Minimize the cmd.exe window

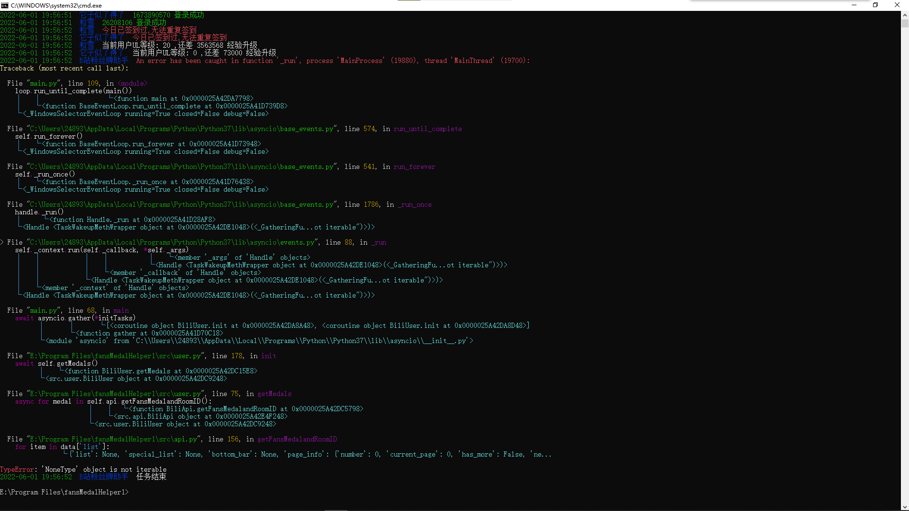(854, 5)
